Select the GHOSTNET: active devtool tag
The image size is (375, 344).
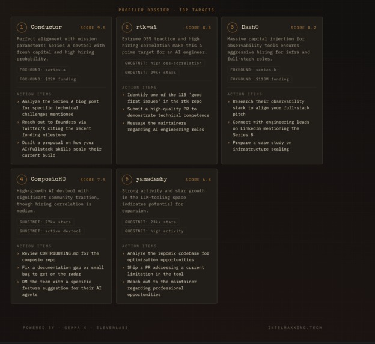click(x=50, y=231)
